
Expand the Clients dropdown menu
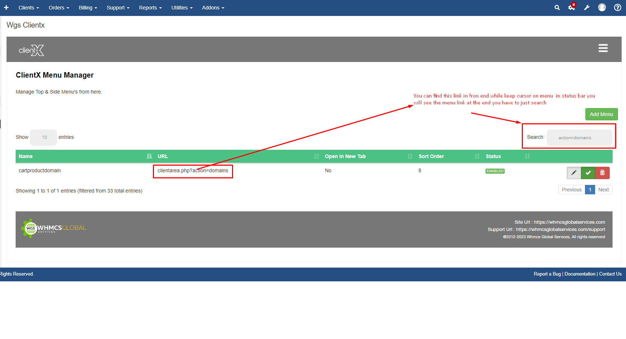[29, 8]
